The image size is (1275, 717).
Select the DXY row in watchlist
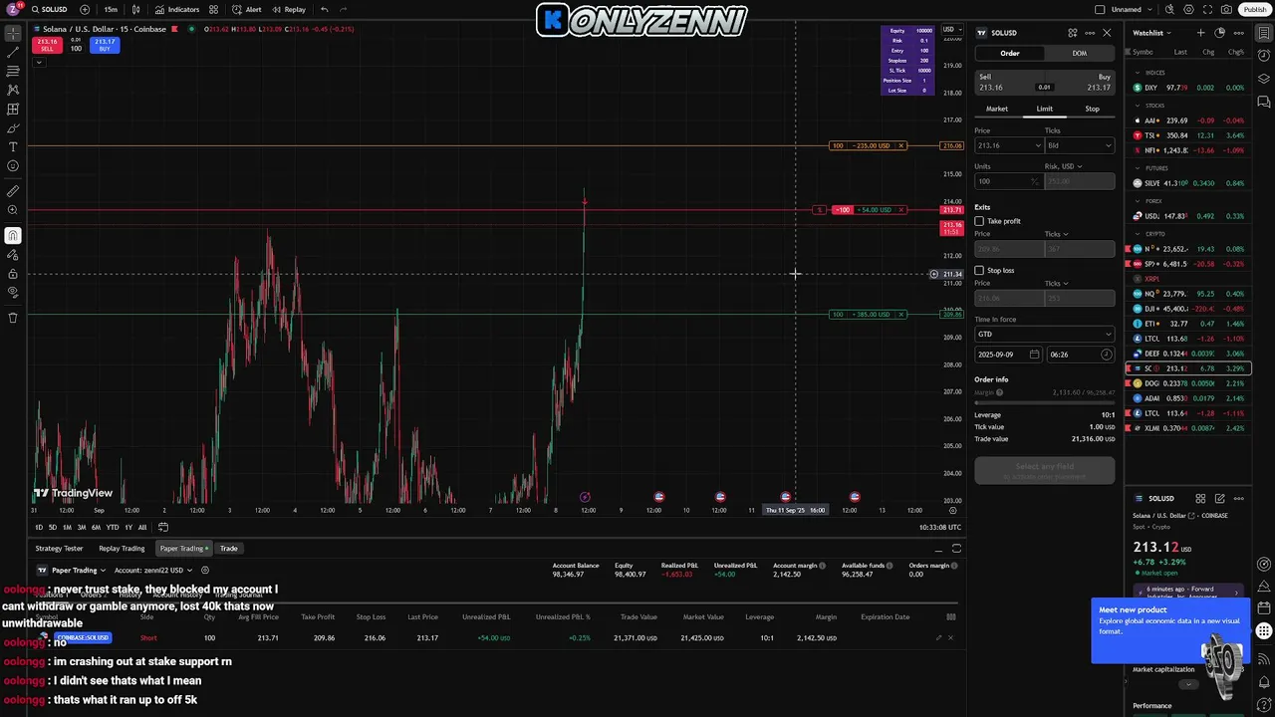[x=1188, y=88]
